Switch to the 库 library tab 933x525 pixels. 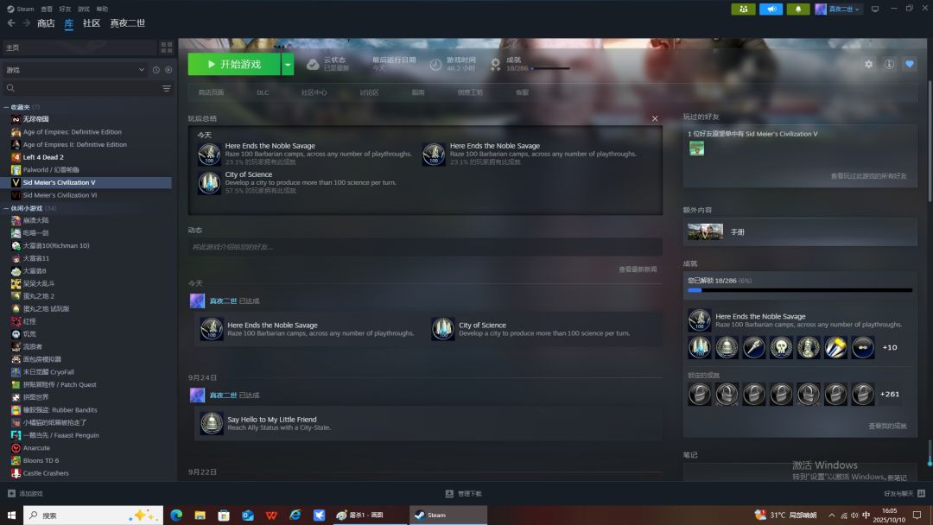[x=69, y=23]
